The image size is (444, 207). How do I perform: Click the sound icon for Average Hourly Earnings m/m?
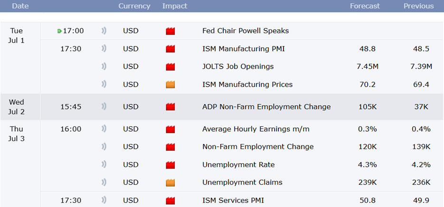[104, 129]
